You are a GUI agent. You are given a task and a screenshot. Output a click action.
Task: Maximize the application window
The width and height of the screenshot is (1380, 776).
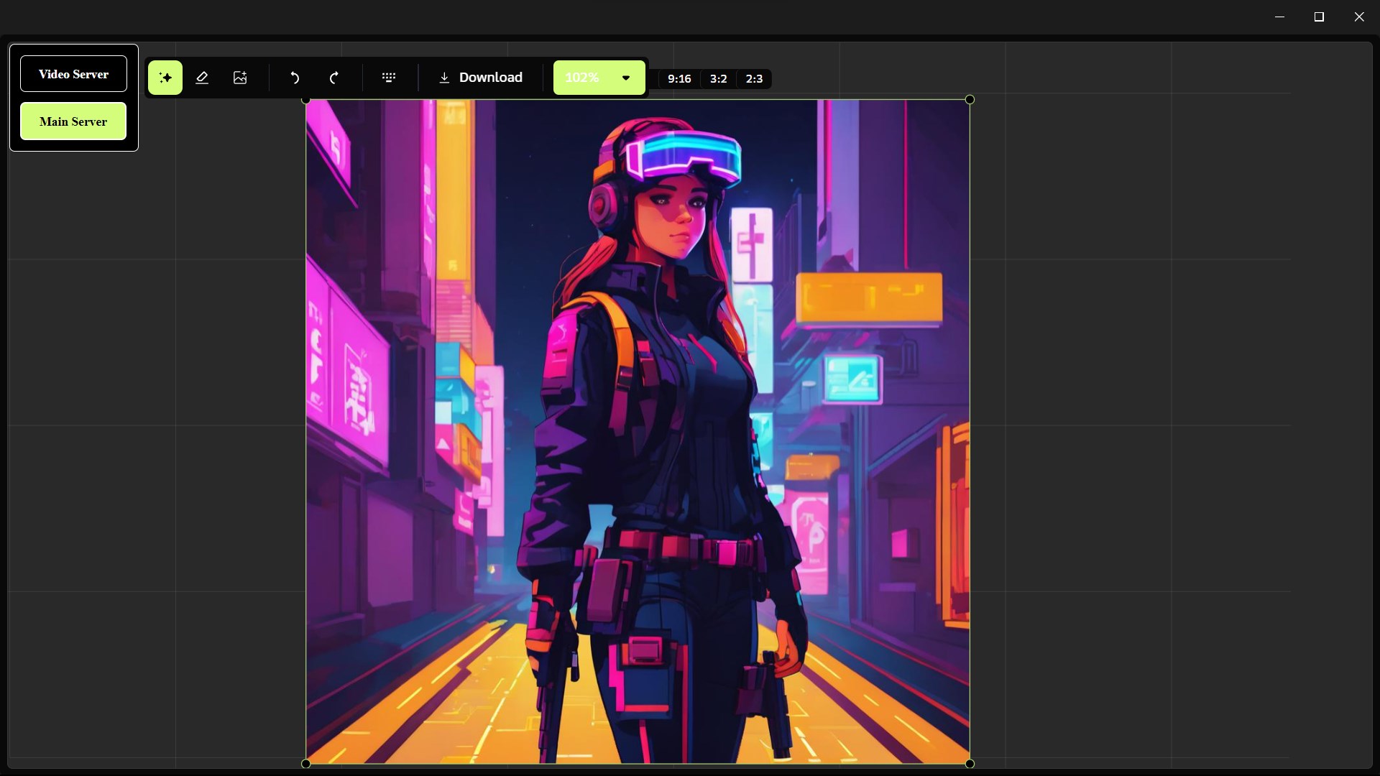pyautogui.click(x=1319, y=17)
